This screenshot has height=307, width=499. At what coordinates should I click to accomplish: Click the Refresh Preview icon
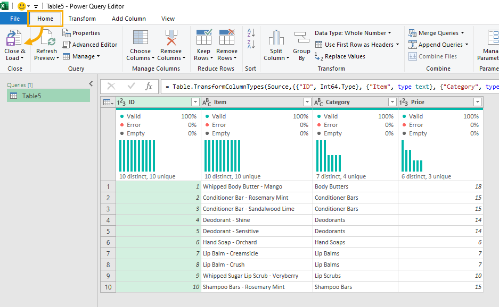[x=48, y=38]
